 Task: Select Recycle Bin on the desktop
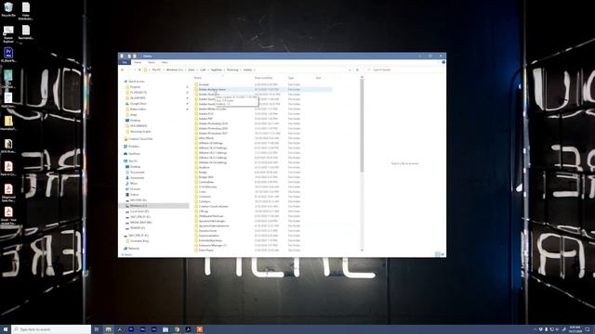click(8, 9)
